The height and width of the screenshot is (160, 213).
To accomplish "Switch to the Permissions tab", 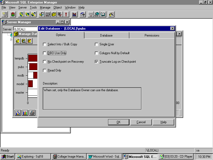I will (x=152, y=35).
